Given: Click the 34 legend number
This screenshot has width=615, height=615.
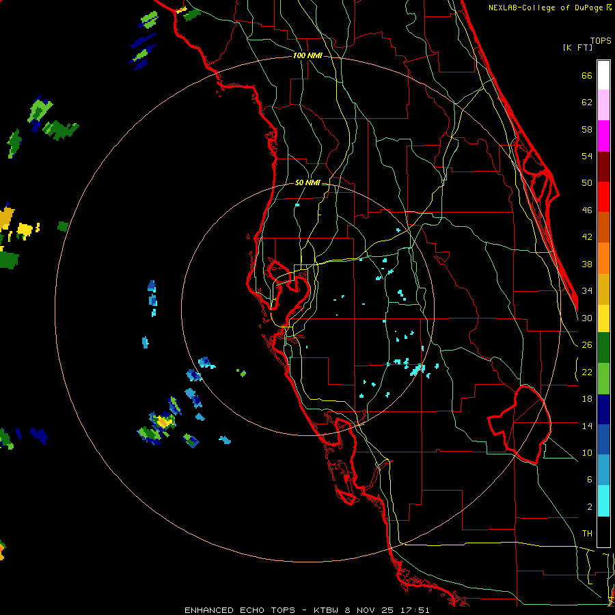Looking at the screenshot, I should [x=587, y=291].
